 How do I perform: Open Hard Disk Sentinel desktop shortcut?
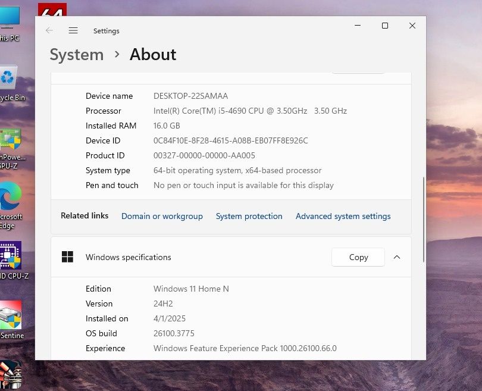pos(11,315)
